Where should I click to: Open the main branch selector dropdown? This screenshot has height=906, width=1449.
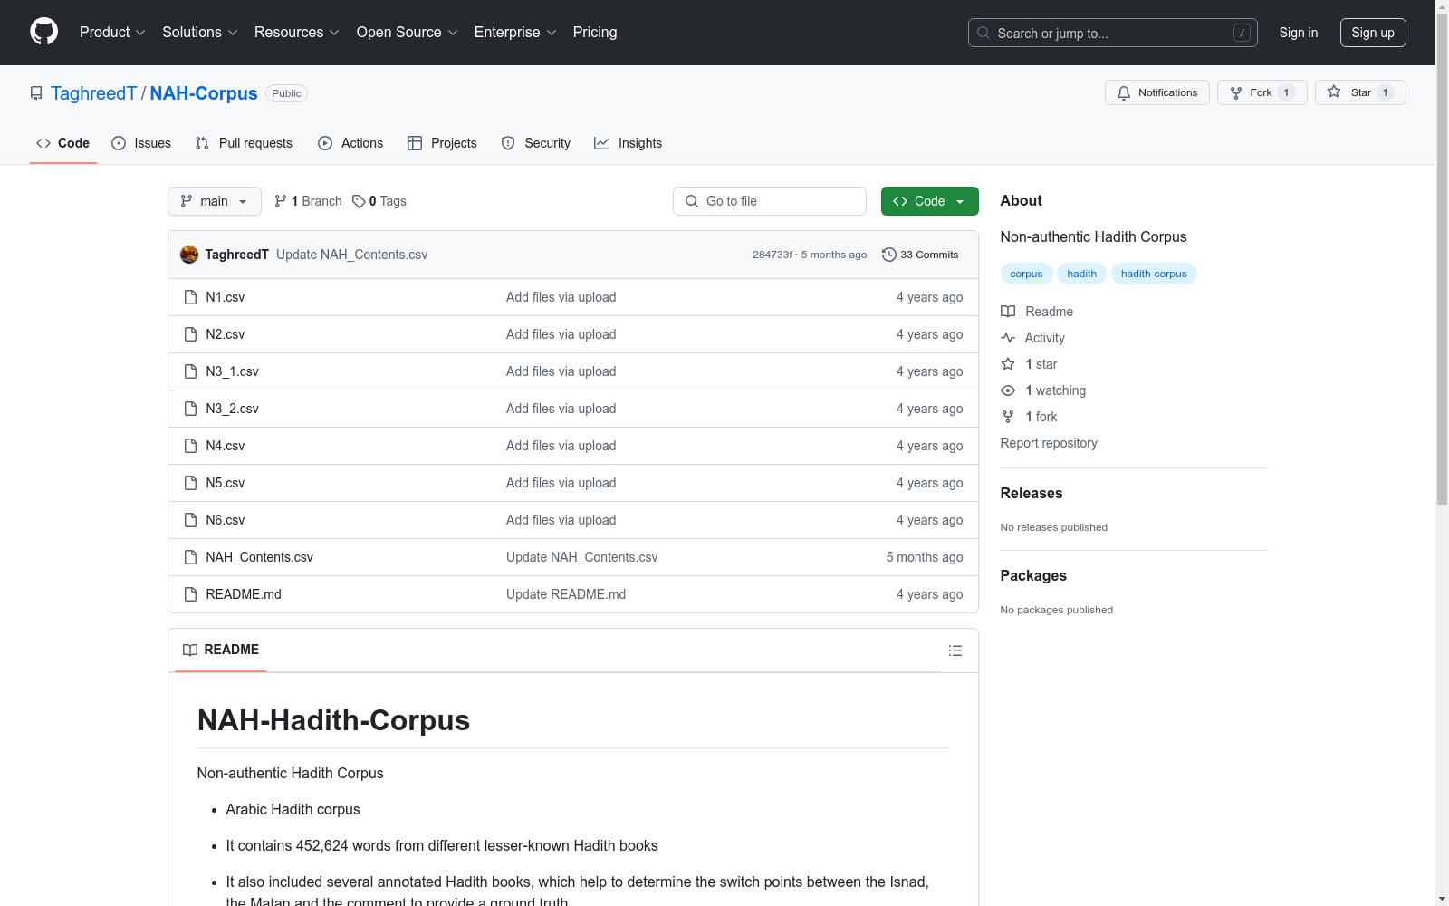[x=215, y=201]
